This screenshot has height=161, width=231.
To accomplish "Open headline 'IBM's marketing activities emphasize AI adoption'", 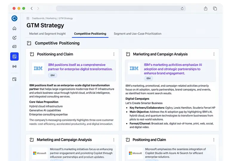I will [173, 69].
